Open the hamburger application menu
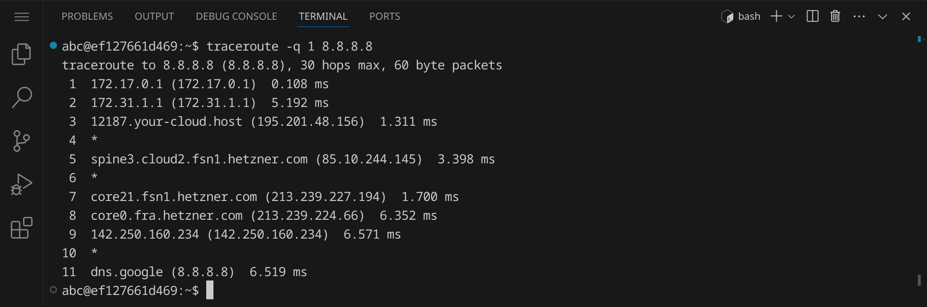The image size is (927, 307). [x=22, y=17]
